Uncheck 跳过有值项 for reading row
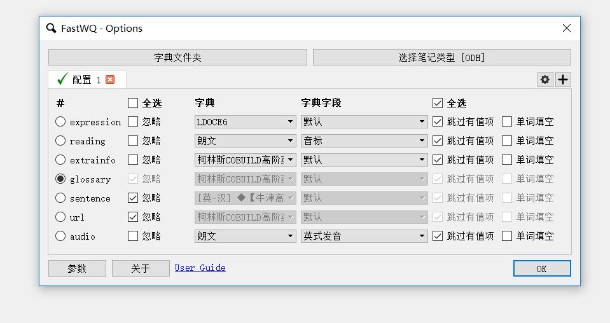 (438, 141)
